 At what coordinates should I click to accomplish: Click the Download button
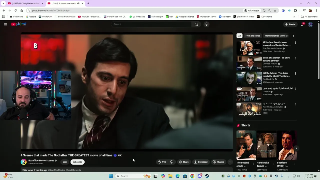point(201,162)
